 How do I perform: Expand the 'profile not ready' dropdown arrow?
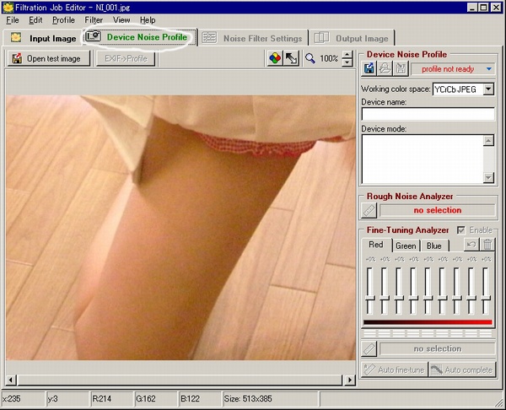(489, 69)
